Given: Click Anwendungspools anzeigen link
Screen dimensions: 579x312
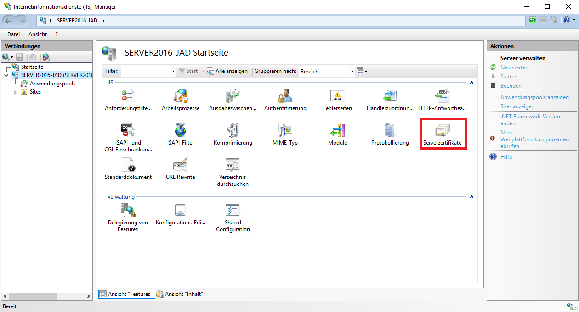Looking at the screenshot, I should pos(534,97).
